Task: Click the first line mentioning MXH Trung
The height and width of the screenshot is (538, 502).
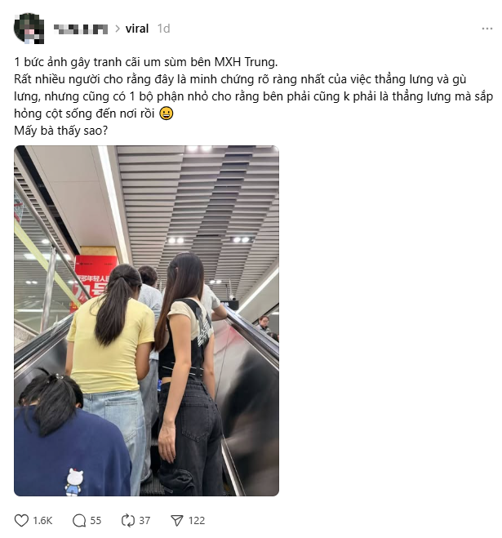Action: [146, 62]
